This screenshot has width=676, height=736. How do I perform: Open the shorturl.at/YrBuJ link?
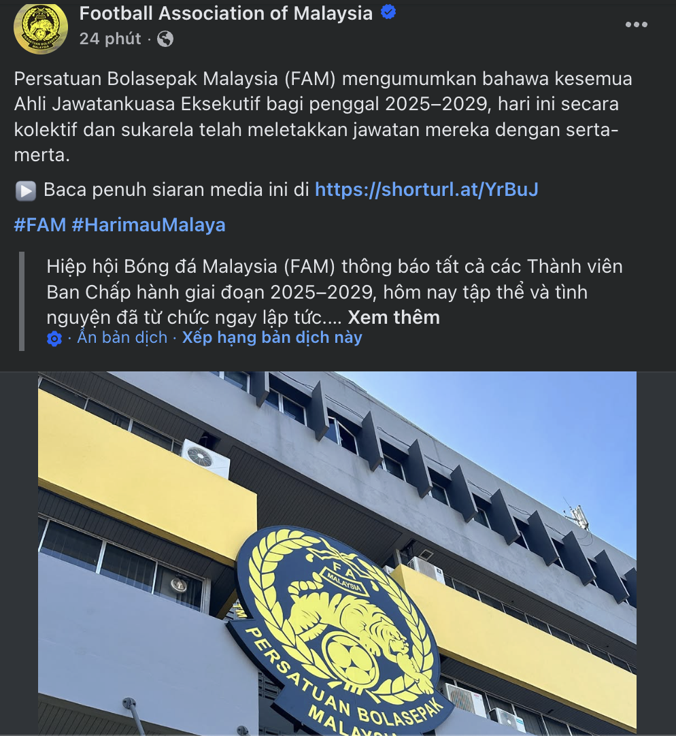tap(426, 190)
